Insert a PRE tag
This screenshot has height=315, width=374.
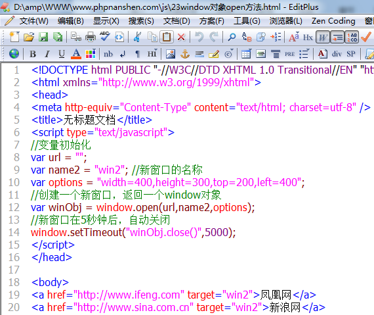pos(289,54)
